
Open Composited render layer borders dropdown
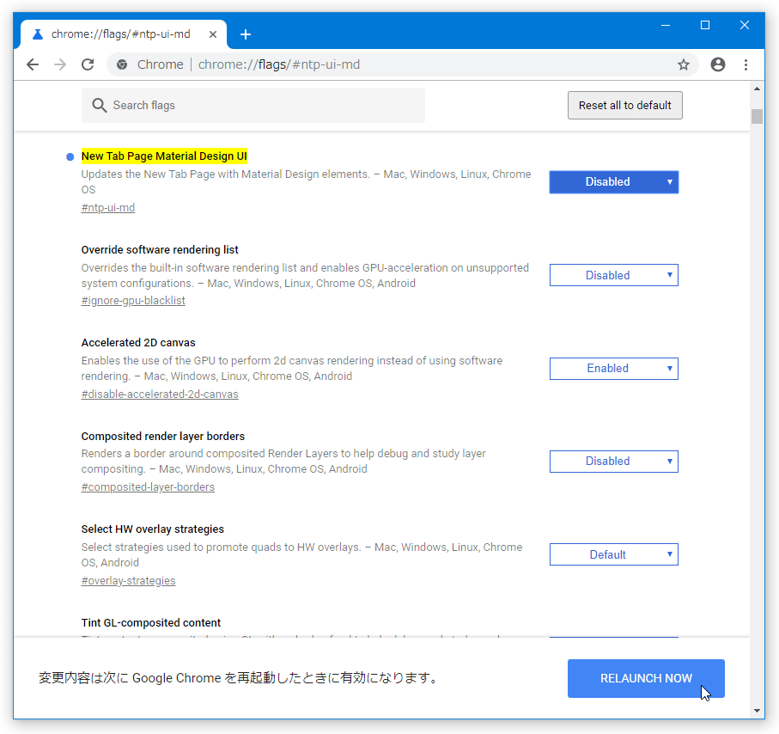pyautogui.click(x=613, y=462)
